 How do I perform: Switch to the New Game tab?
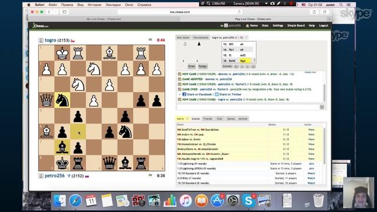pos(183,38)
